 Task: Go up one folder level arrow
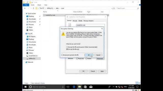pos(33,8)
